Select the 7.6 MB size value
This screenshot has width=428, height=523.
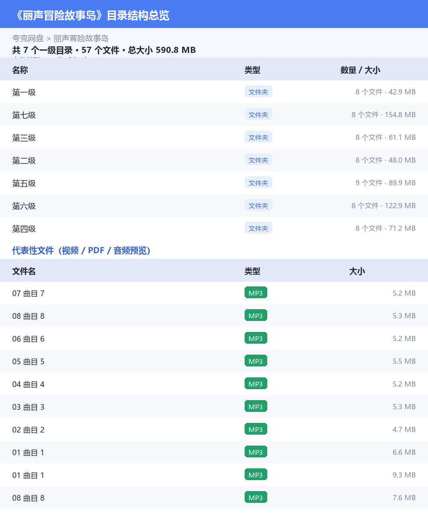pos(404,498)
